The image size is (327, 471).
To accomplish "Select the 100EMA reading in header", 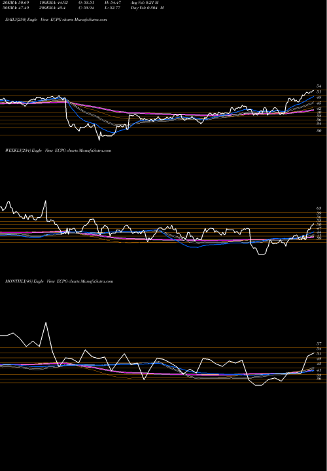I will tap(54, 3).
